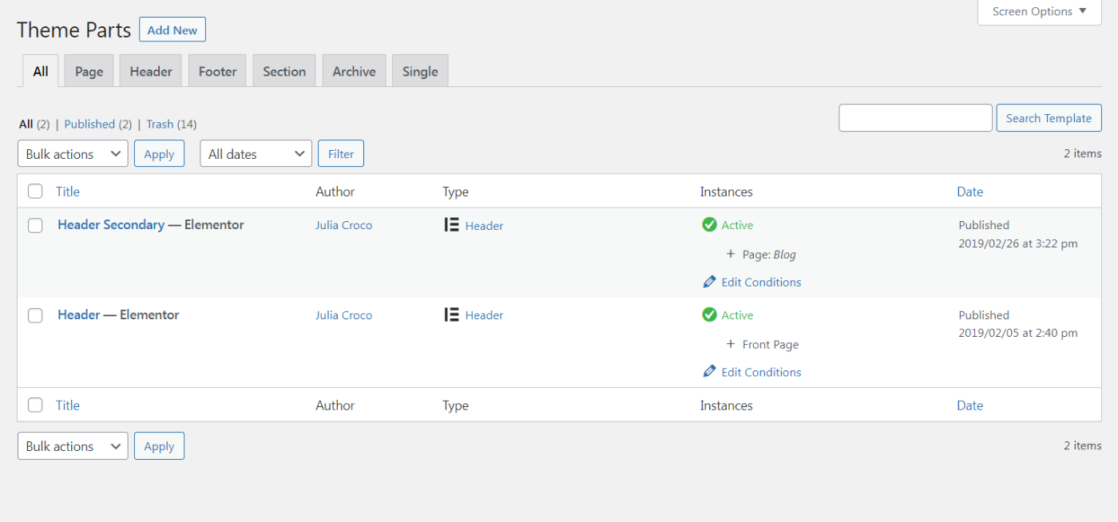This screenshot has width=1118, height=522.
Task: Open top Bulk actions dropdown
Action: coord(73,154)
